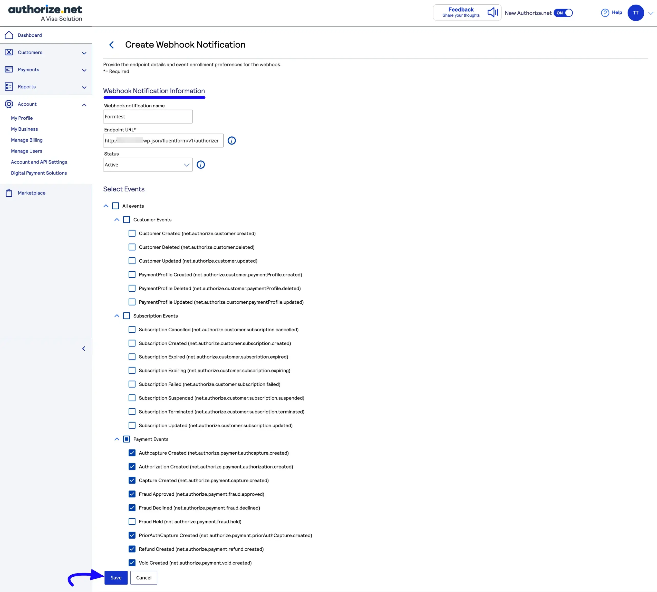Click the Reports sidebar icon
This screenshot has height=592, width=657.
[x=9, y=87]
